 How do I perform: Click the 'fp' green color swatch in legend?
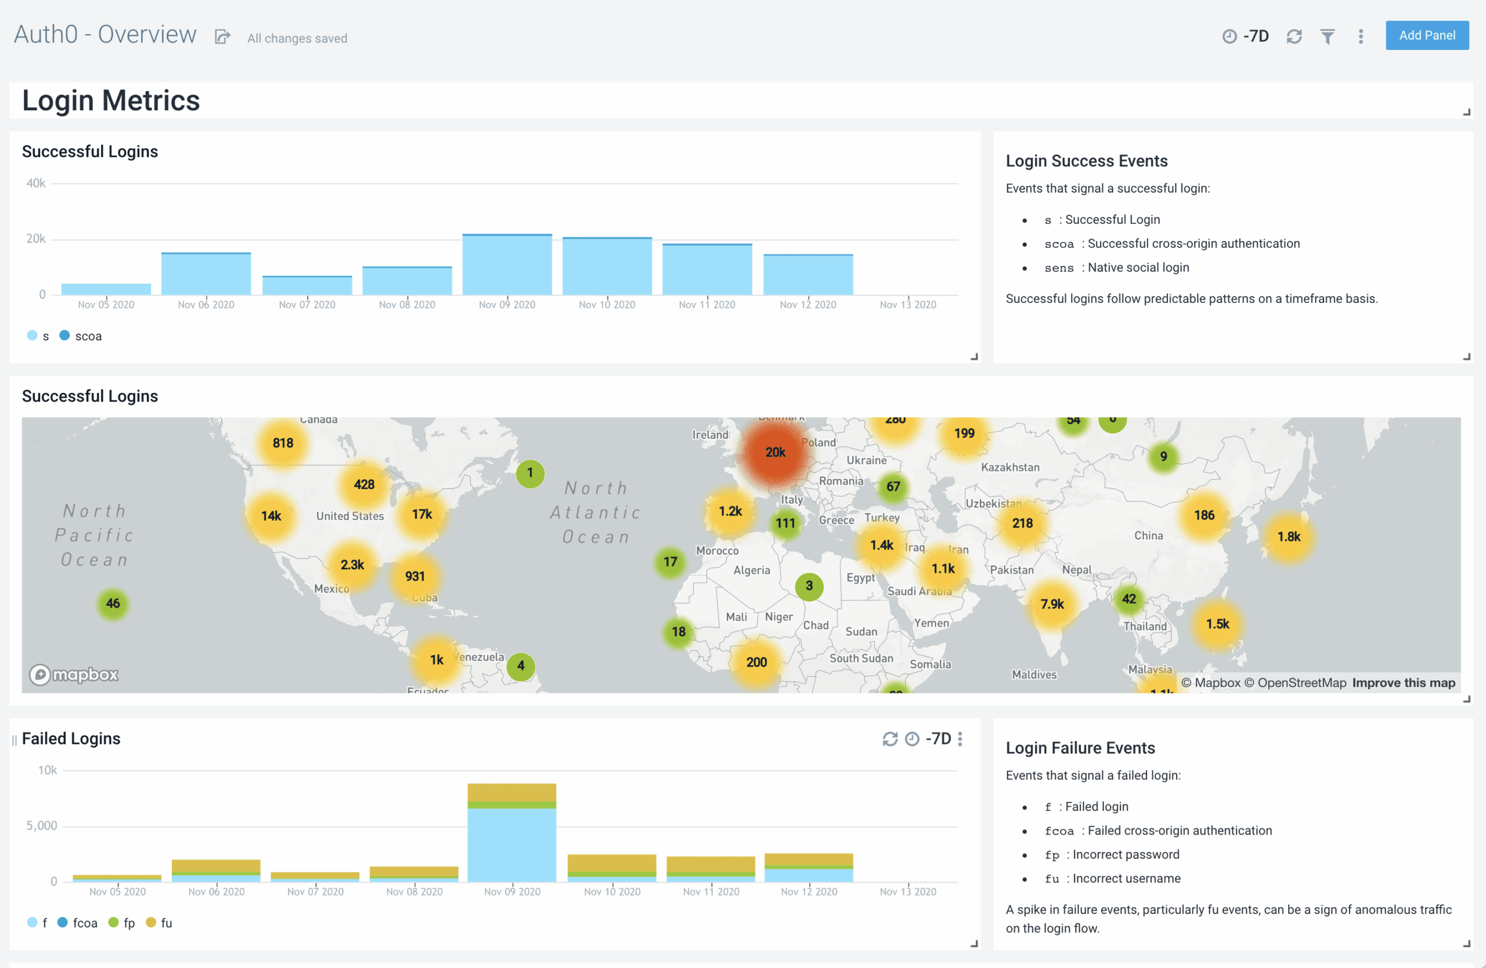(x=114, y=922)
